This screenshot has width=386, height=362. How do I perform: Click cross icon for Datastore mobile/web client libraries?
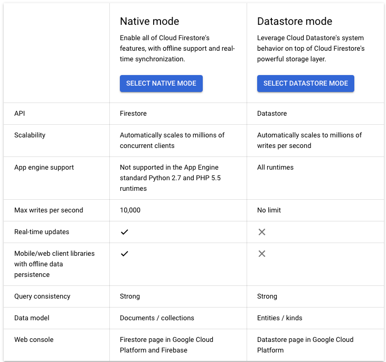click(x=262, y=254)
